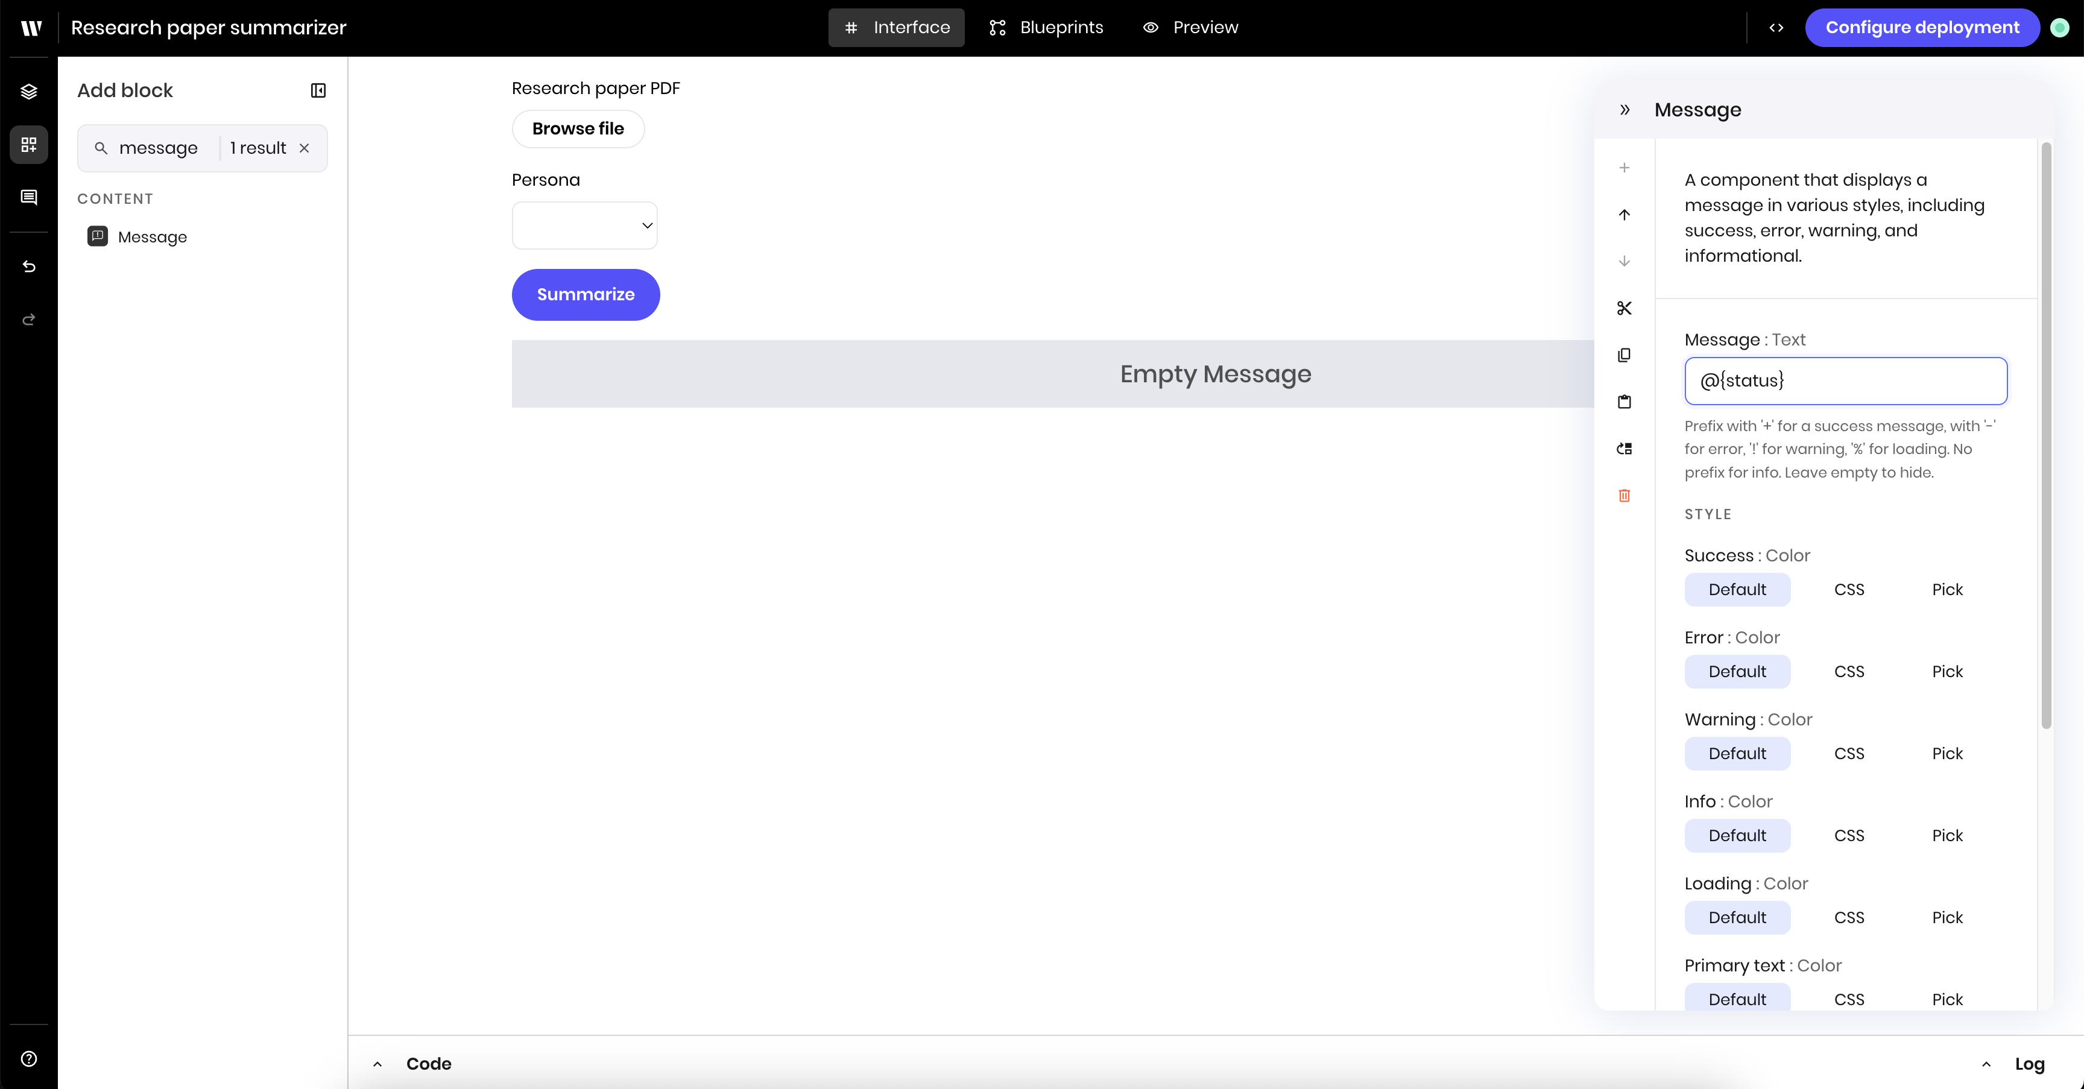Click the undo icon in sidebar
Screen dimensions: 2084x1089
(29, 266)
